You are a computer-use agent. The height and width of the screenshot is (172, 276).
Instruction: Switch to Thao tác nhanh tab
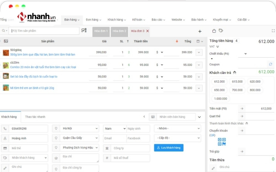coord(35,117)
